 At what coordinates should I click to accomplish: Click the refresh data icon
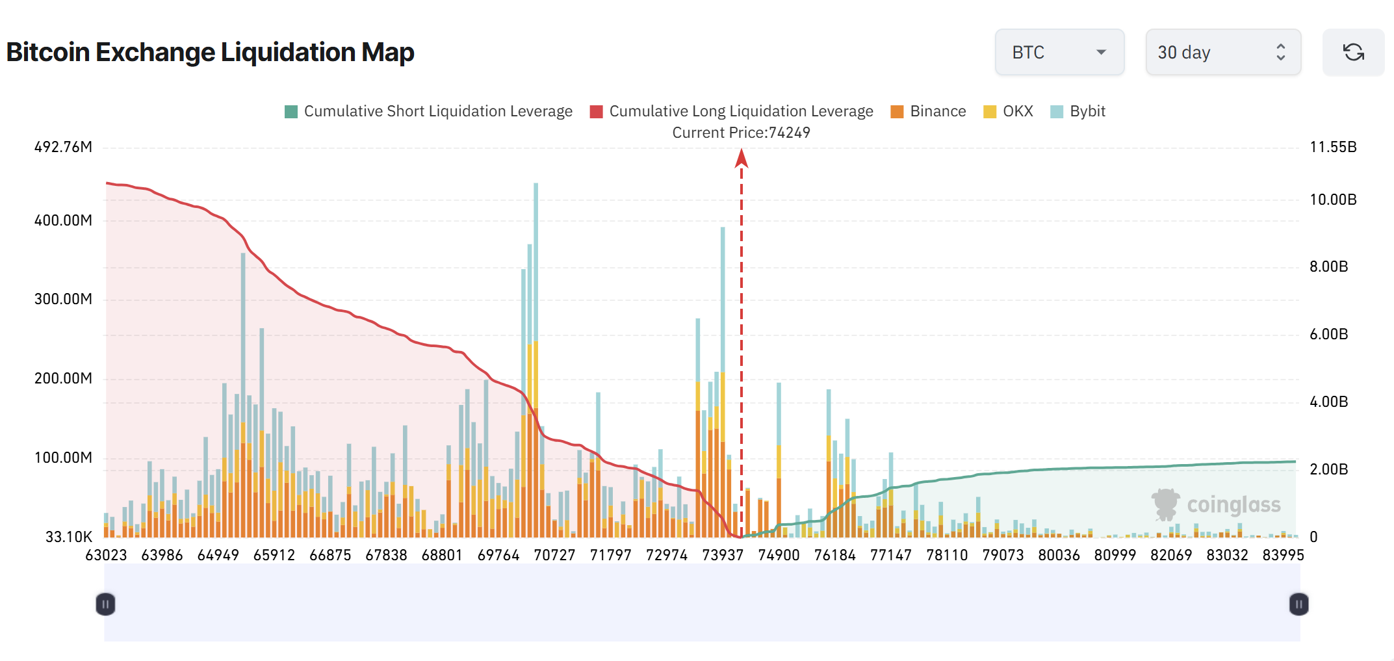click(x=1353, y=52)
